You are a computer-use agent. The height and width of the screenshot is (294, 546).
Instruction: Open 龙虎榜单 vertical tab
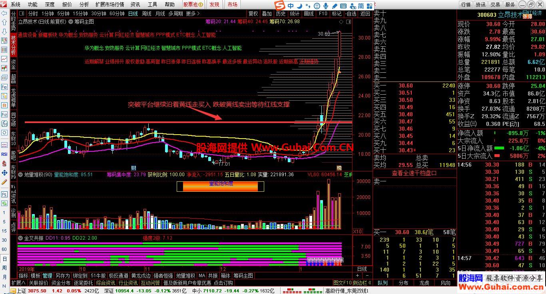pos(14,98)
